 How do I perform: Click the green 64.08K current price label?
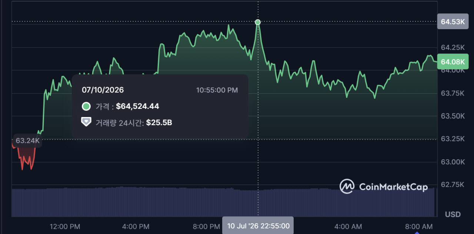(453, 61)
